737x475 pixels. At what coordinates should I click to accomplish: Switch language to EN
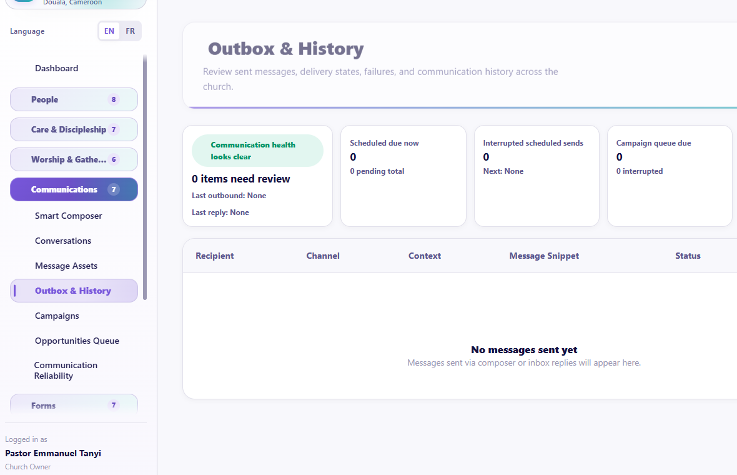pos(109,31)
